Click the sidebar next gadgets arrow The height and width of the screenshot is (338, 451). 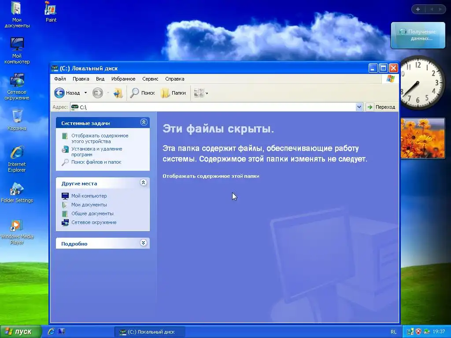[x=440, y=9]
